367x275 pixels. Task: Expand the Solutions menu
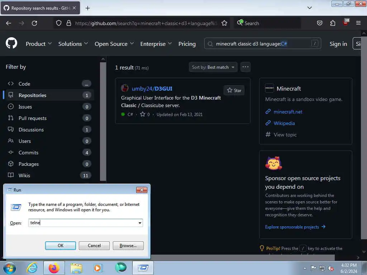click(x=73, y=44)
